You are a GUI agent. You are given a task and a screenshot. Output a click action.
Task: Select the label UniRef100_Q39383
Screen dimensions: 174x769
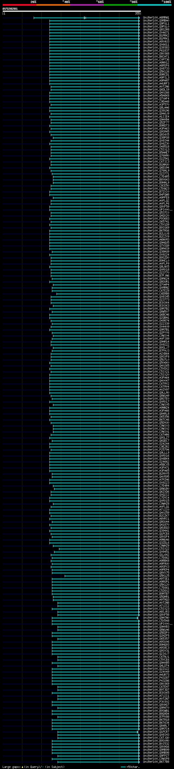156,47
